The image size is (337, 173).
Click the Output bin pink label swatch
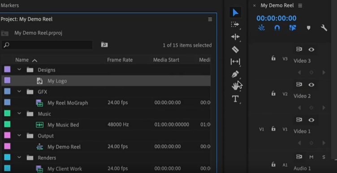pyautogui.click(x=7, y=135)
